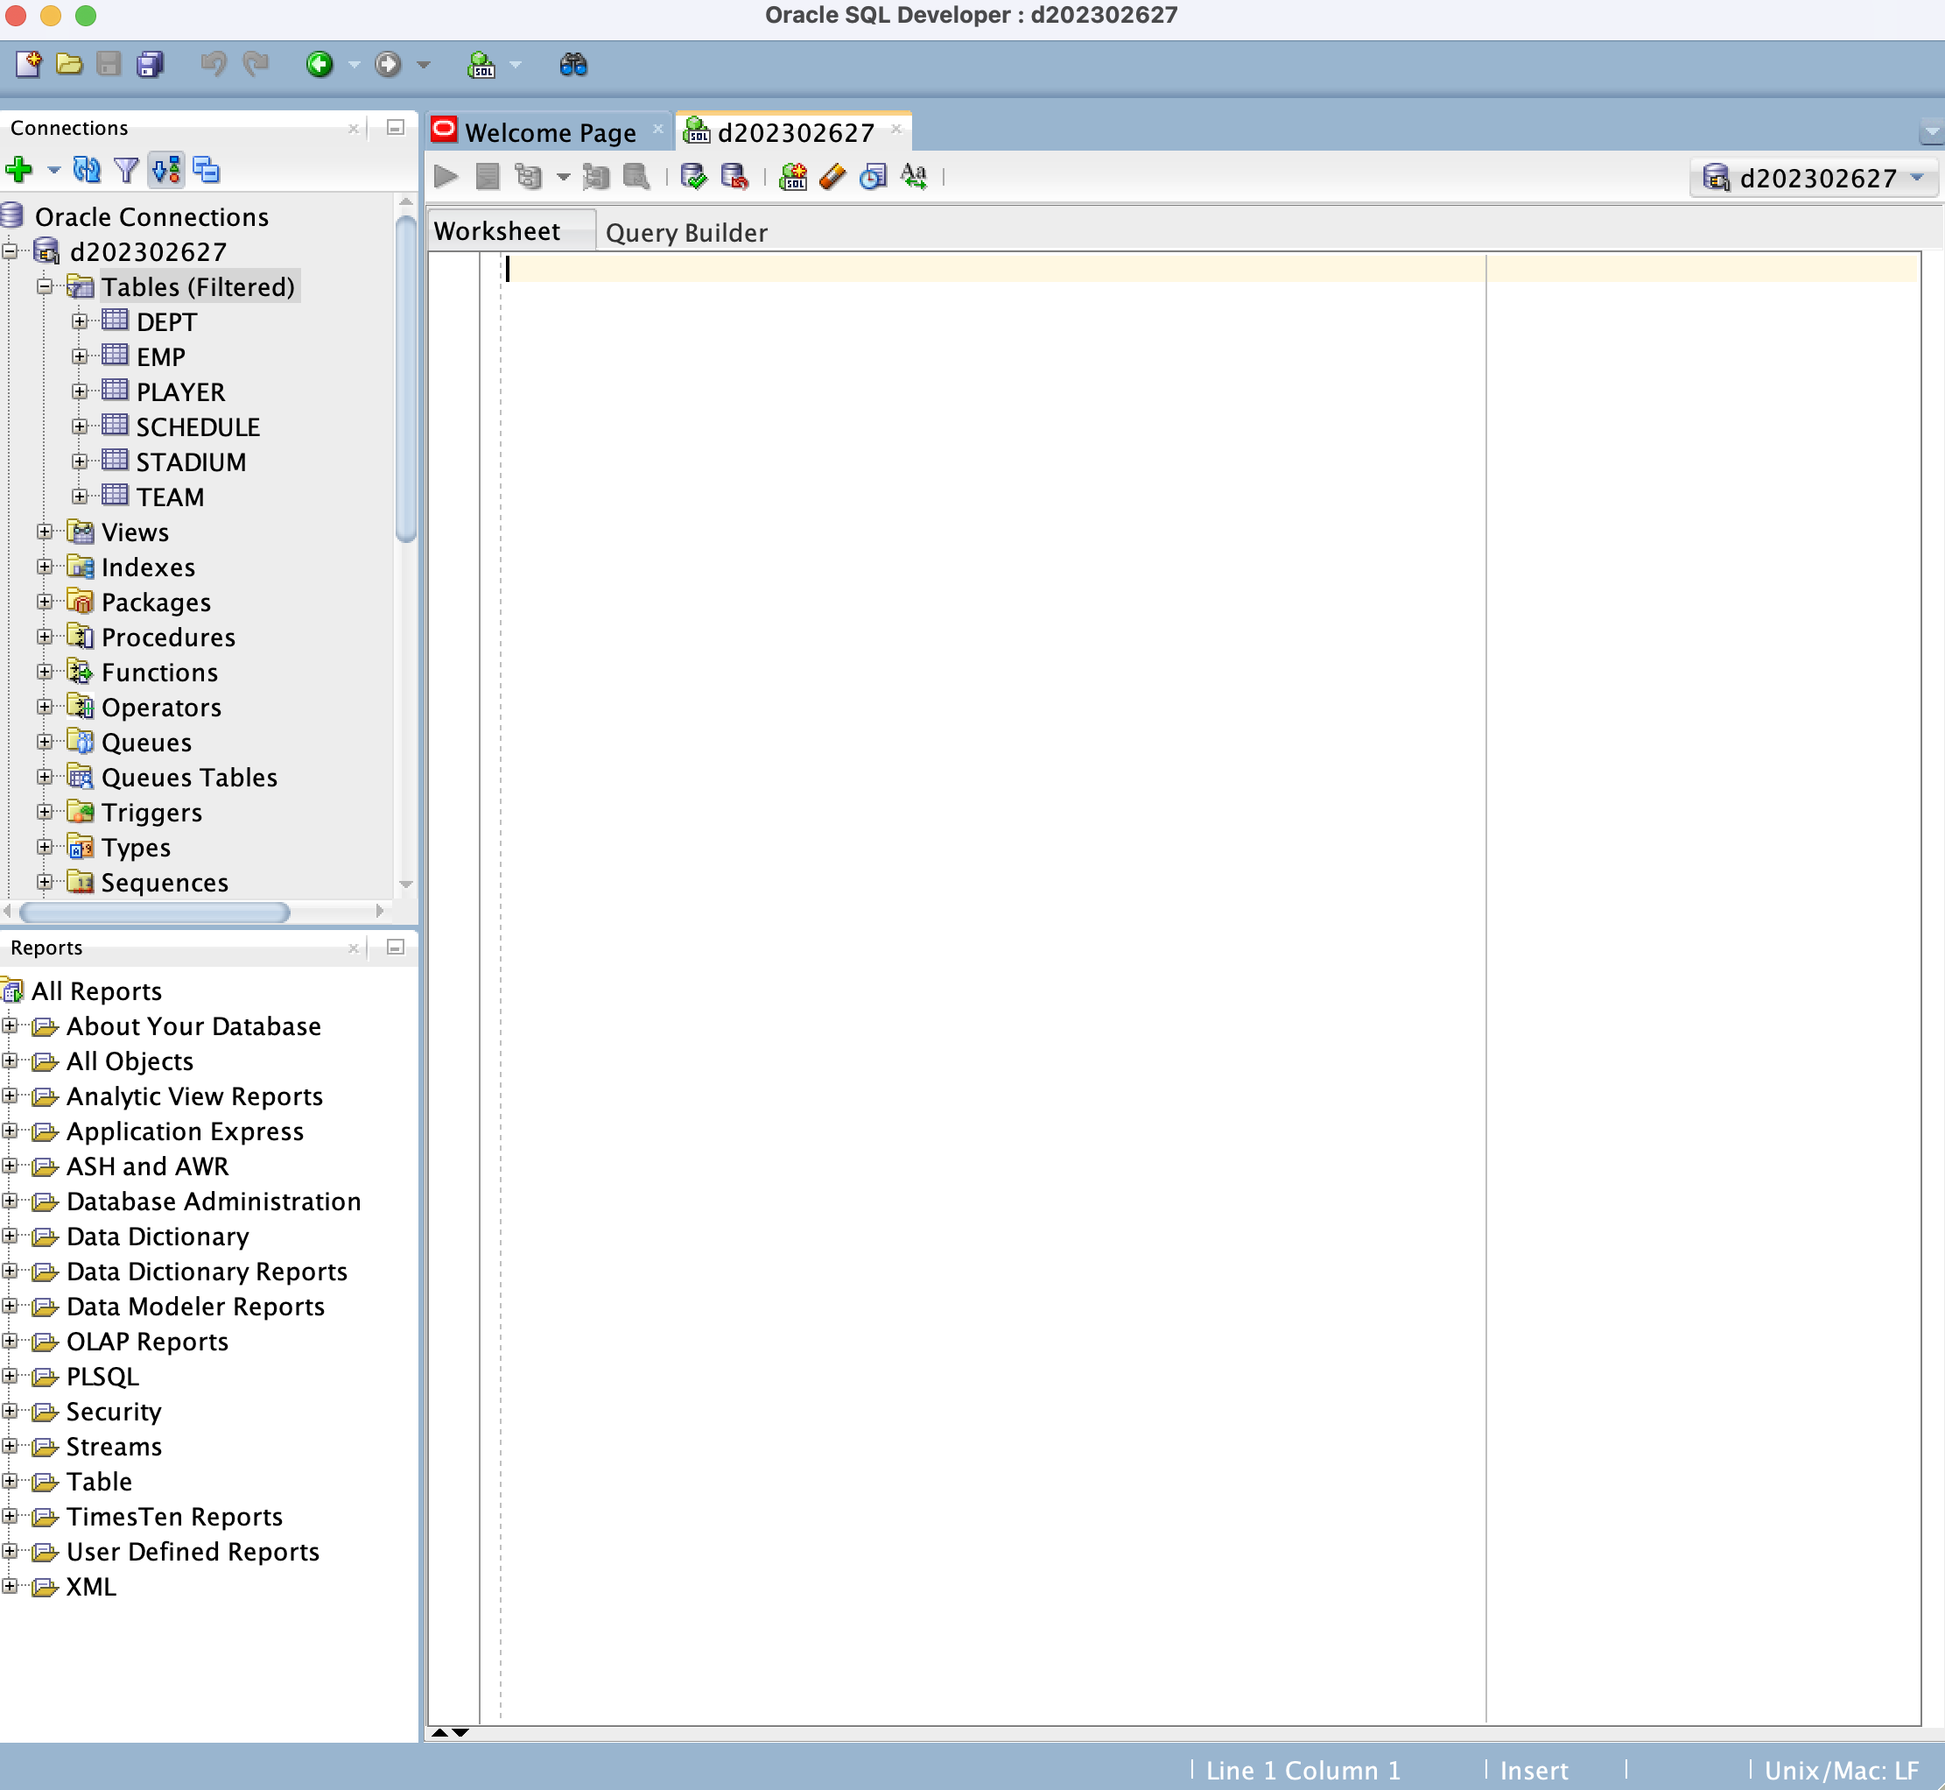Close the d202302627 editor tab
The height and width of the screenshot is (1790, 1945).
click(896, 129)
